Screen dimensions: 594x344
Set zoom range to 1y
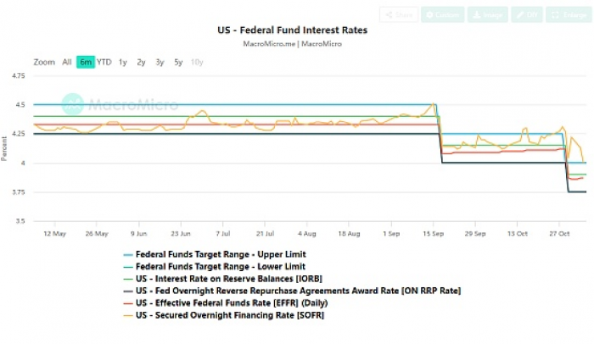[x=123, y=62]
